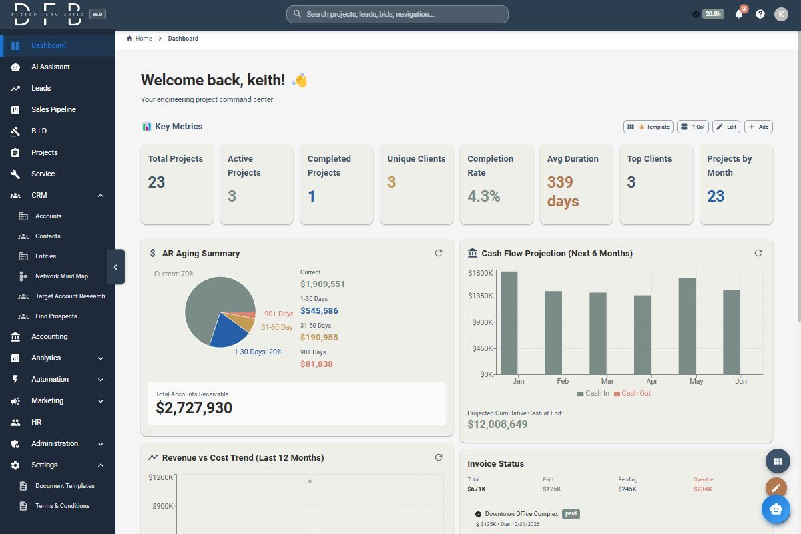801x534 pixels.
Task: Click the floating pencil edit button
Action: coord(776,488)
